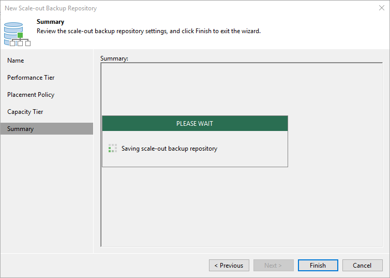Select the Summary step in sidebar
Viewport: 390px width, 278px height.
(x=21, y=129)
